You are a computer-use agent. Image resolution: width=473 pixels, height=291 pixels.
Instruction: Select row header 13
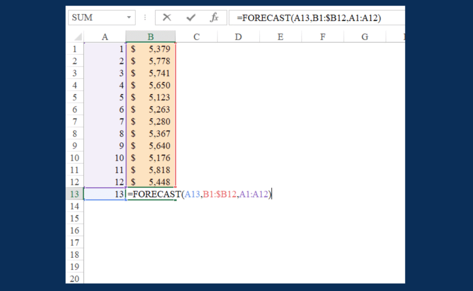(x=75, y=194)
